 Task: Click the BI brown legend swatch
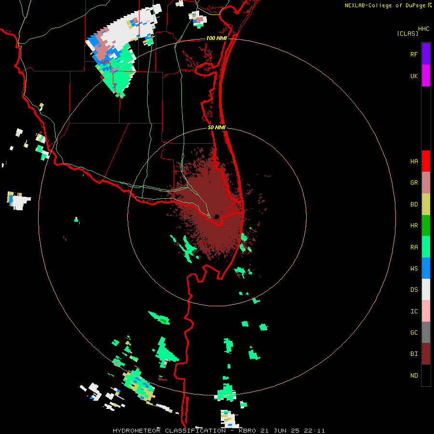[426, 354]
